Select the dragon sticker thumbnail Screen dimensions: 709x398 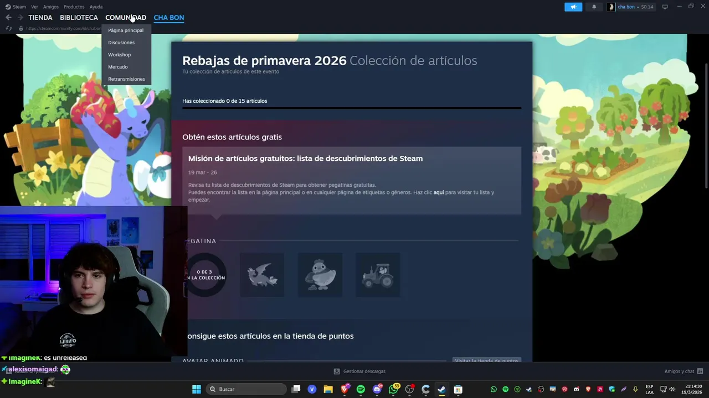(x=262, y=275)
